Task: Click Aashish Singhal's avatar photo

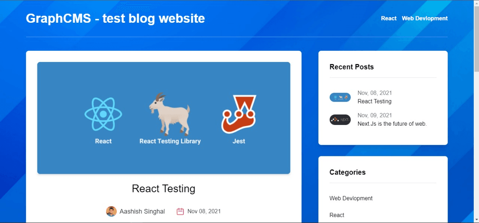Action: coord(111,211)
